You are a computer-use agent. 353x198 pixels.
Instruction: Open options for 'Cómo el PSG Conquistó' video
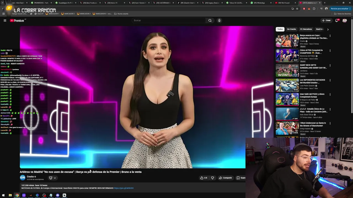coord(330,51)
